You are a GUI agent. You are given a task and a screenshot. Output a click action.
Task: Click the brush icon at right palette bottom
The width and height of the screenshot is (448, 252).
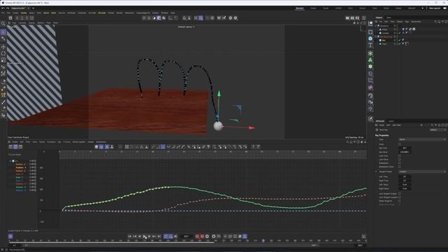[x=370, y=119]
